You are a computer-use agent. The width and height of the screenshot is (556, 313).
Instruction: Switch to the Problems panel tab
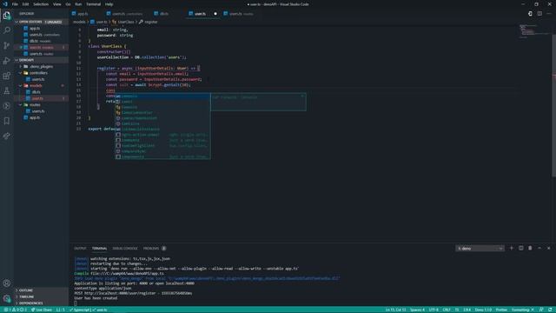(x=151, y=249)
